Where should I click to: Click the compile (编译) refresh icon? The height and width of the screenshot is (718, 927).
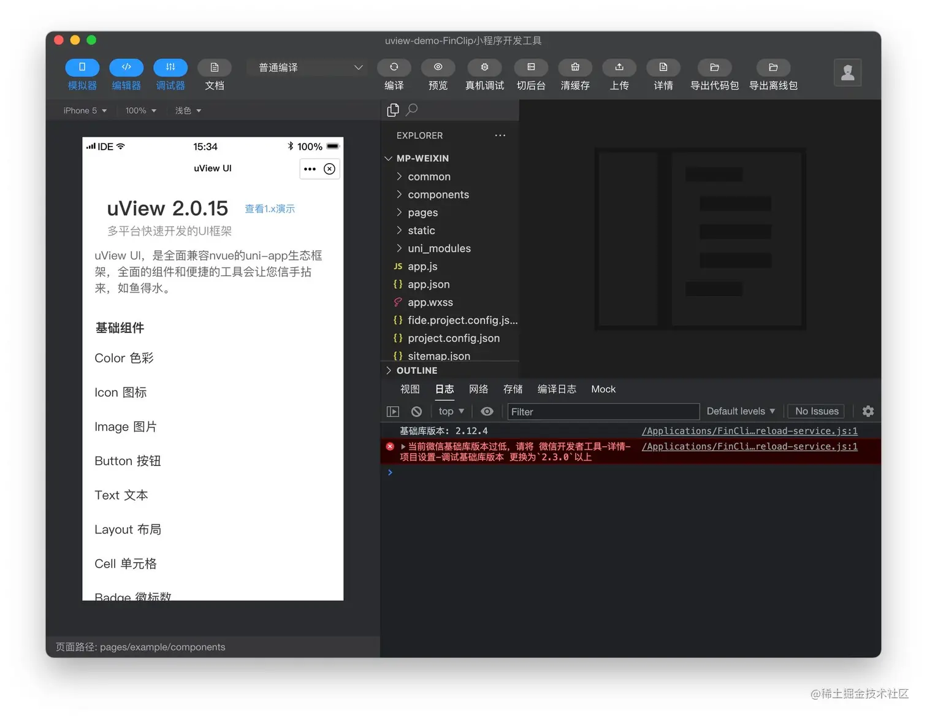coord(394,67)
